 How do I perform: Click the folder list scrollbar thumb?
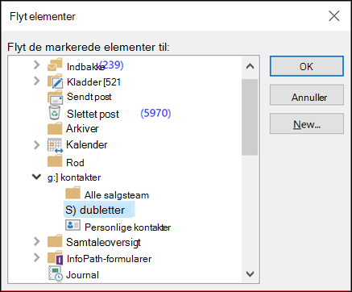[250, 117]
